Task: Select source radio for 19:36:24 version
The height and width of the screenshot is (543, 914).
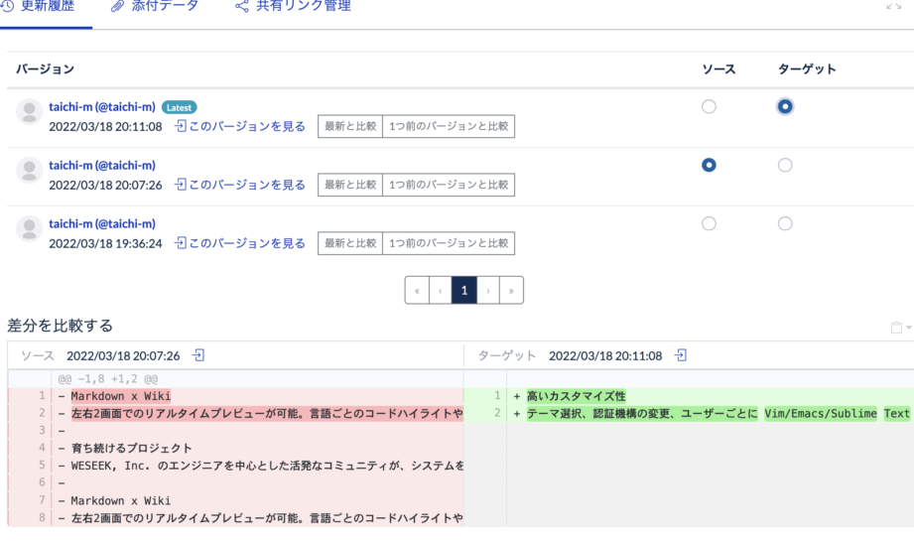Action: coord(709,223)
